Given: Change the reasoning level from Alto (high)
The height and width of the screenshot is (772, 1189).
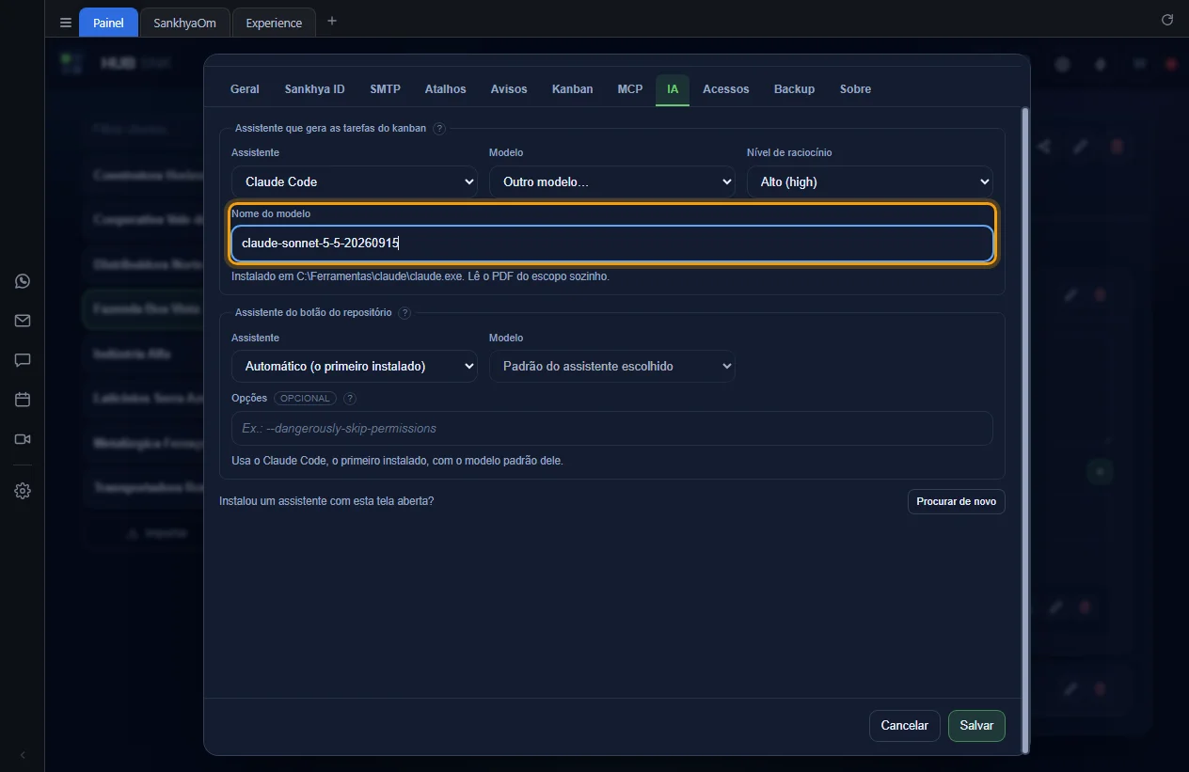Looking at the screenshot, I should click(870, 181).
